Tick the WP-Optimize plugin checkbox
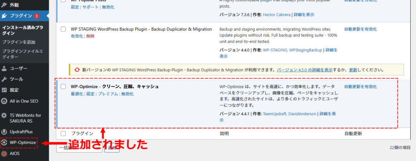Viewport: 416px width, 161px height. (63, 86)
